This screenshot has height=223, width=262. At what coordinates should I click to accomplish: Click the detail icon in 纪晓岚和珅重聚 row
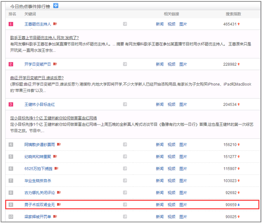pyautogui.click(x=125, y=157)
